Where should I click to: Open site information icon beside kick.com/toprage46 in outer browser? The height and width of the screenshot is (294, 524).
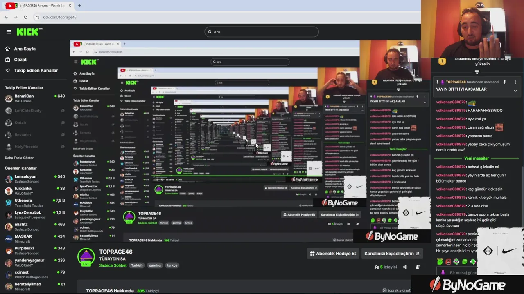click(37, 17)
